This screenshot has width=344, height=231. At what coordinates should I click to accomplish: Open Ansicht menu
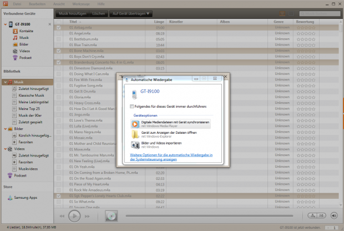point(59,4)
